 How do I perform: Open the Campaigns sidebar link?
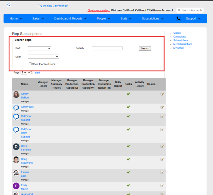pos(180,37)
